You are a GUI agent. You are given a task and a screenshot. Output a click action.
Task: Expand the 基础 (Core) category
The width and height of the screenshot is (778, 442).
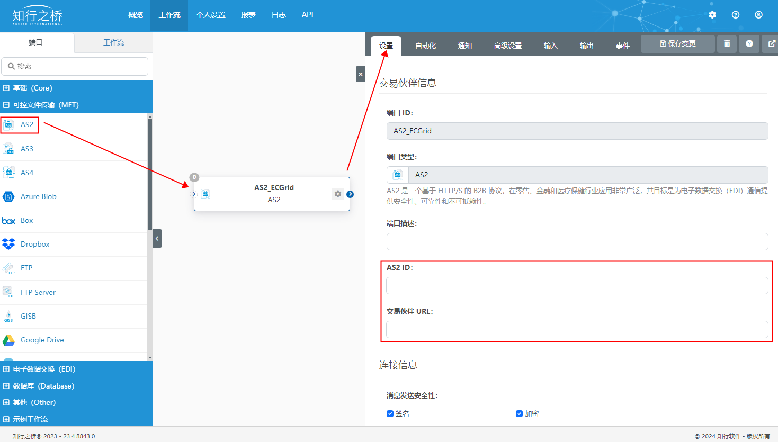click(x=6, y=88)
